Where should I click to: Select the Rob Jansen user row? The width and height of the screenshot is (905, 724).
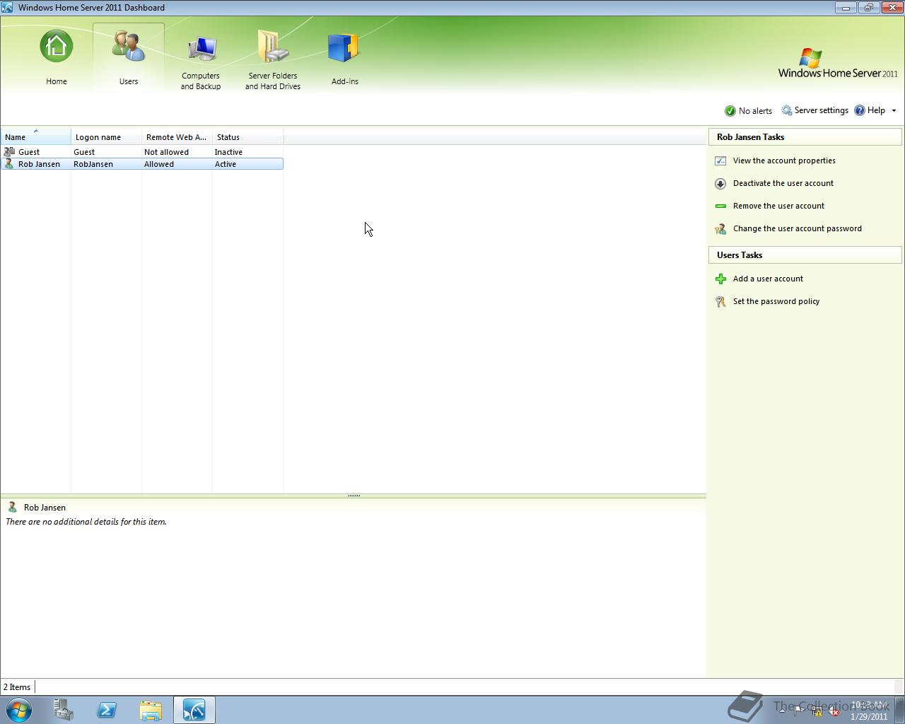pyautogui.click(x=142, y=164)
